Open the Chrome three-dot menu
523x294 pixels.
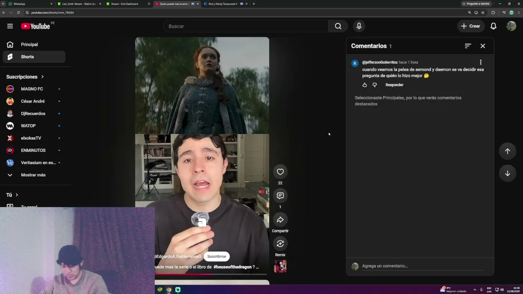click(519, 13)
